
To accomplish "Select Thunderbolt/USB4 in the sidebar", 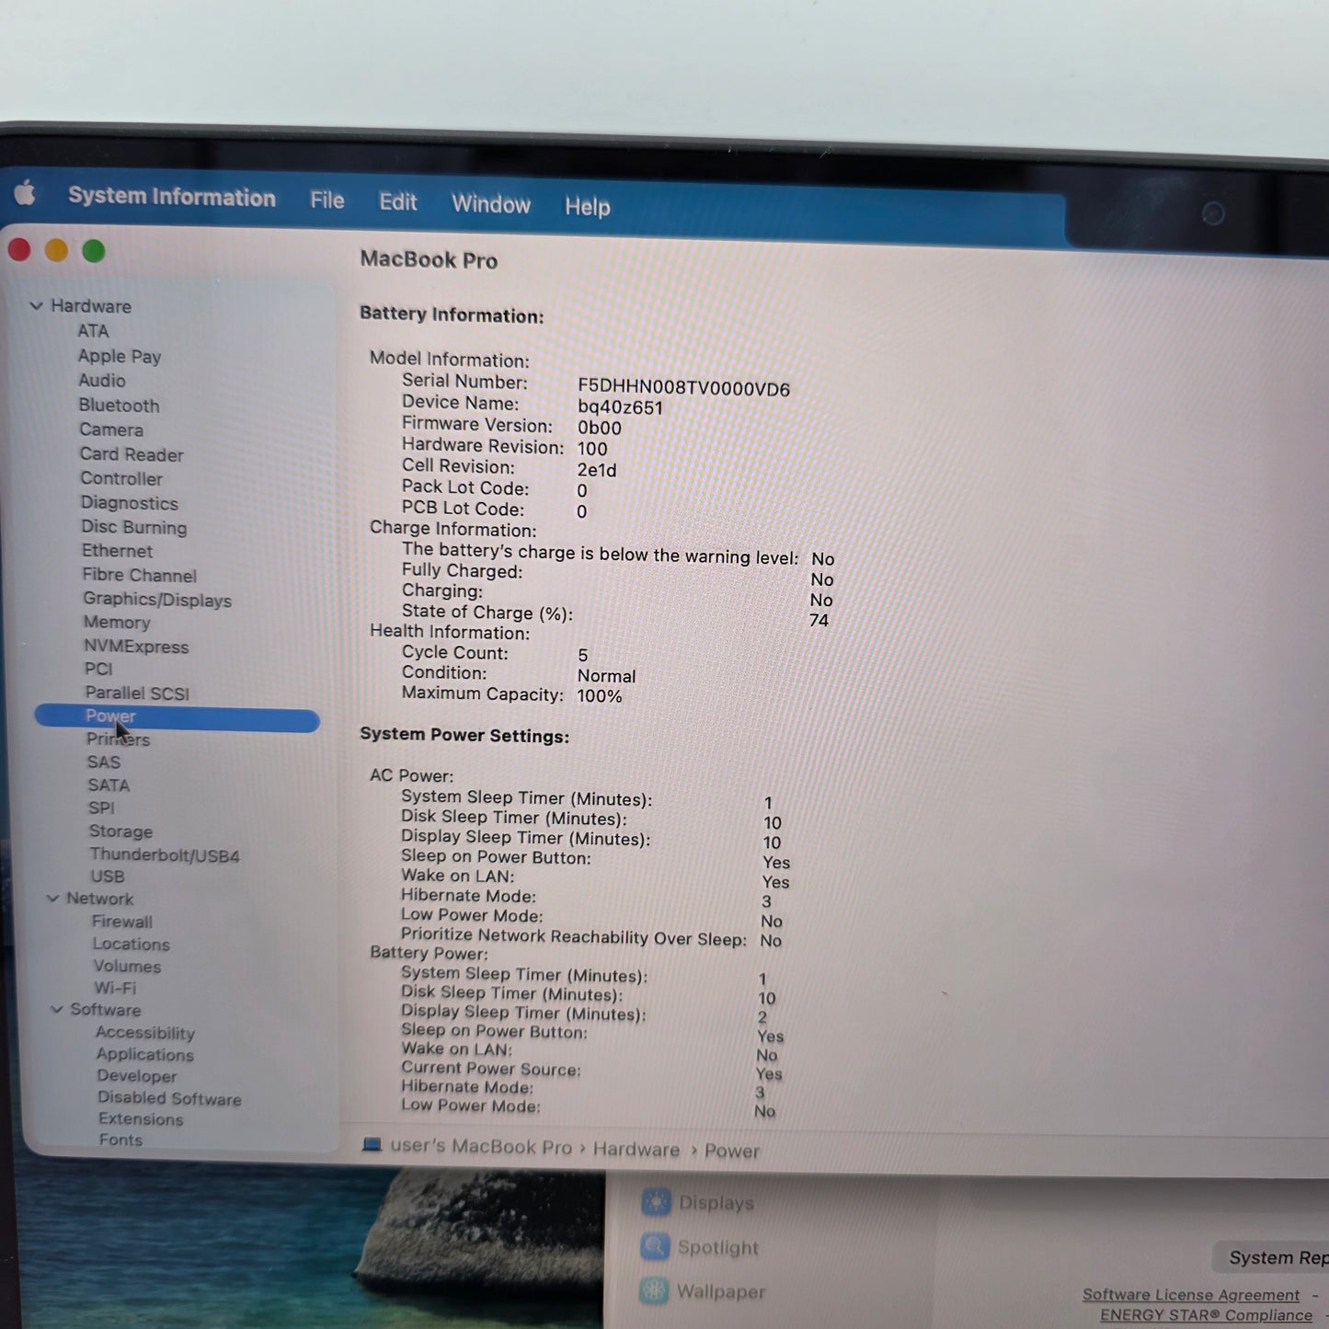I will [x=165, y=854].
